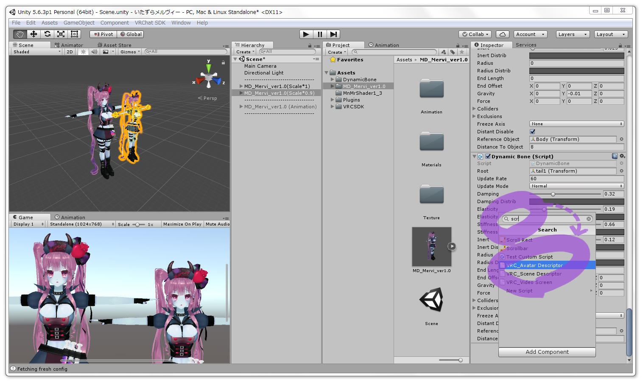Viewport: 643px width, 383px height.
Task: Start Play mode
Action: pyautogui.click(x=306, y=34)
